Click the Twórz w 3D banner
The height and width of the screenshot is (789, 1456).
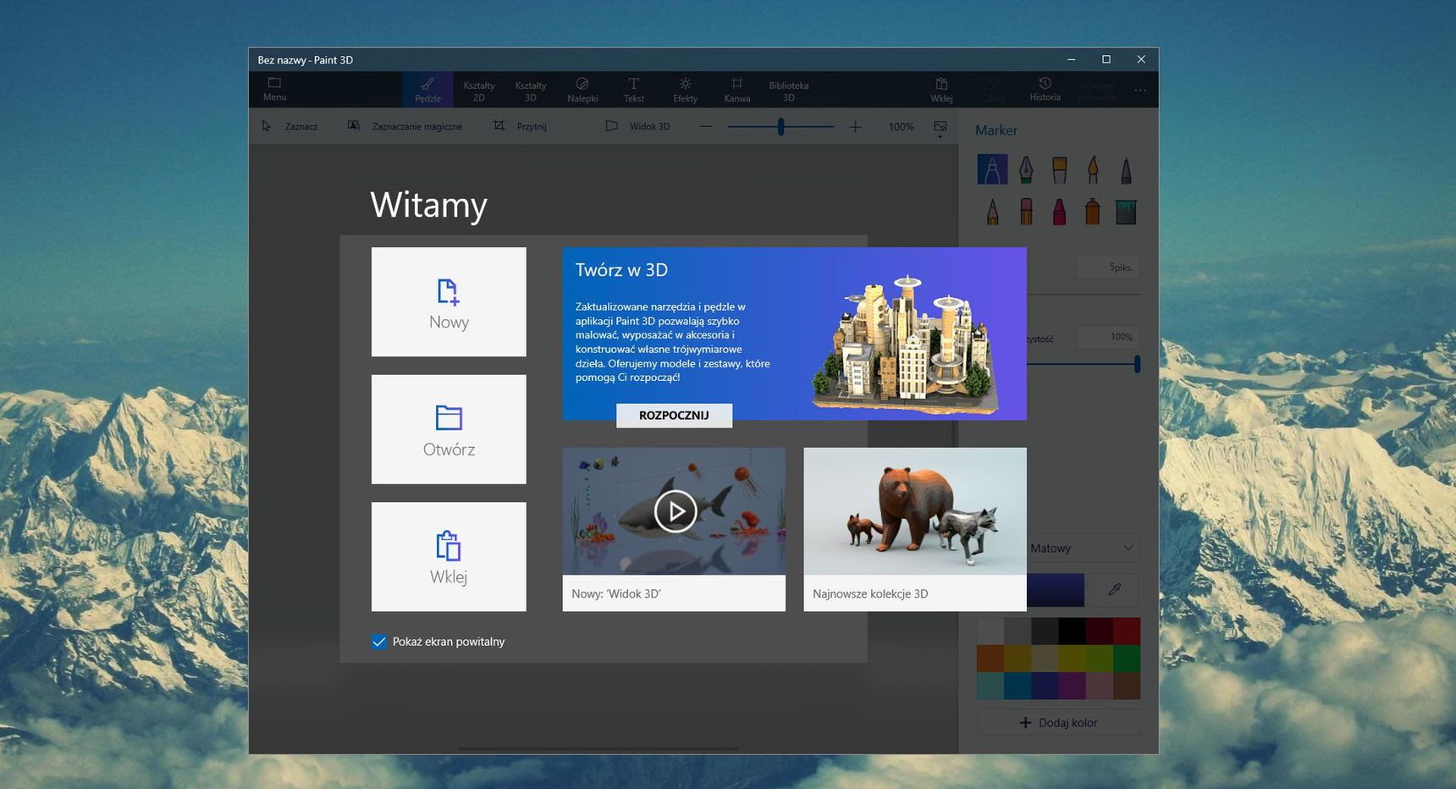point(794,334)
